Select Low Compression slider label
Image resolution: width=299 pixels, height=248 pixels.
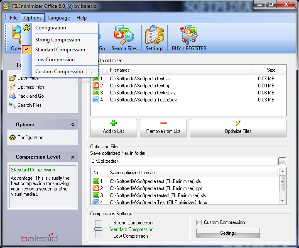tap(131, 236)
